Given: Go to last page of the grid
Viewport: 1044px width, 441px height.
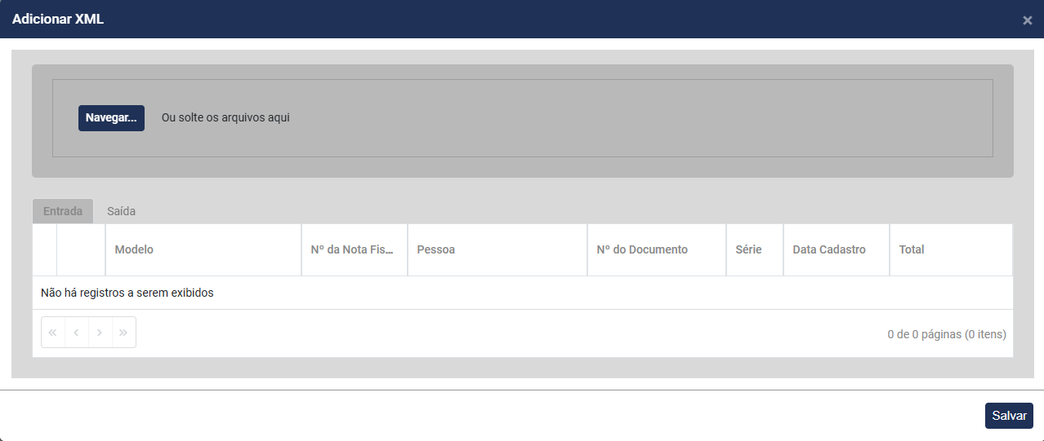Looking at the screenshot, I should point(123,333).
